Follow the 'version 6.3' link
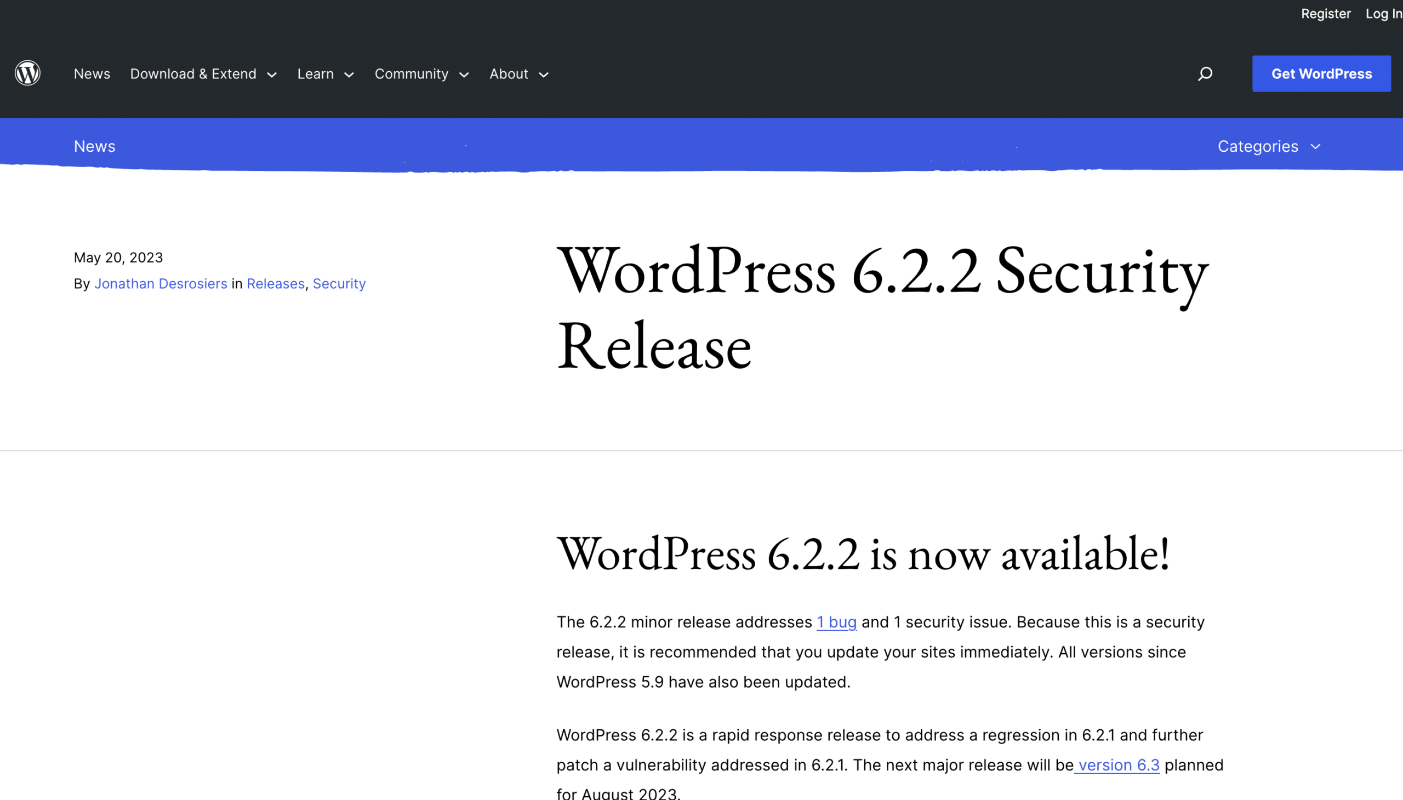This screenshot has width=1403, height=800. point(1119,765)
